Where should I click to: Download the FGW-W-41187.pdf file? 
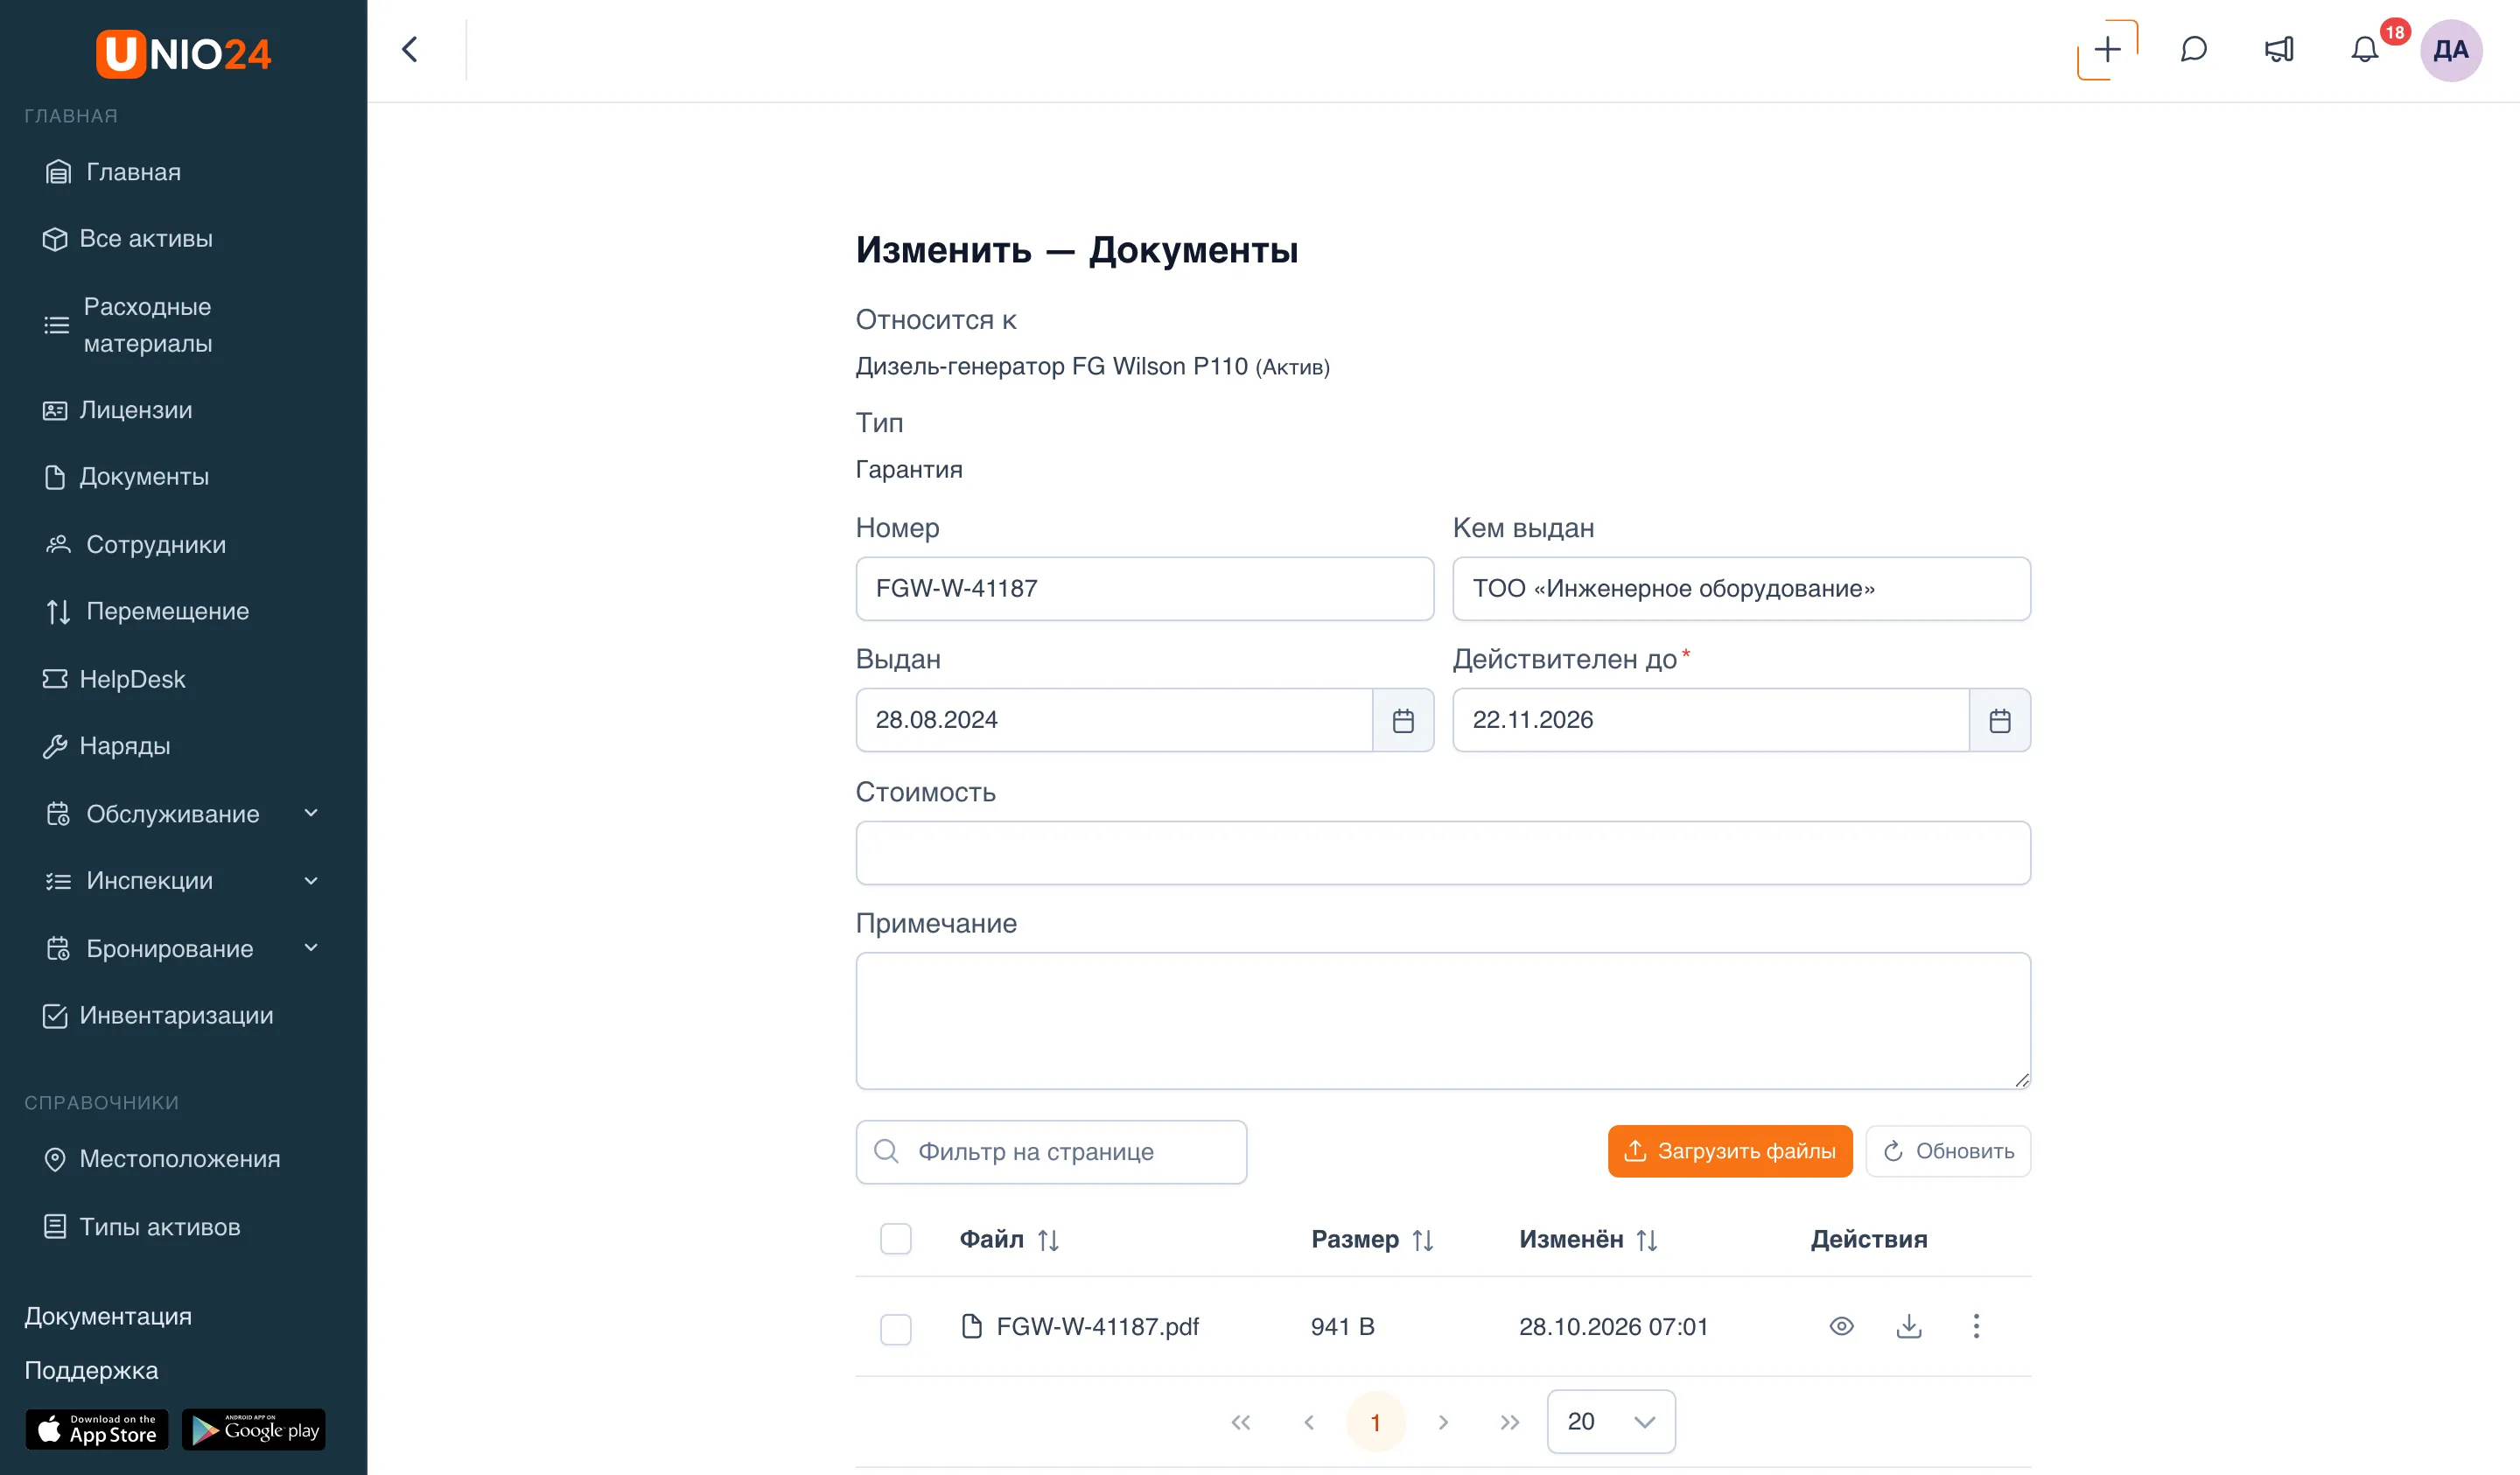click(x=1909, y=1326)
